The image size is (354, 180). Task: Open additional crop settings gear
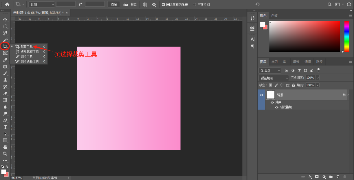154,4
